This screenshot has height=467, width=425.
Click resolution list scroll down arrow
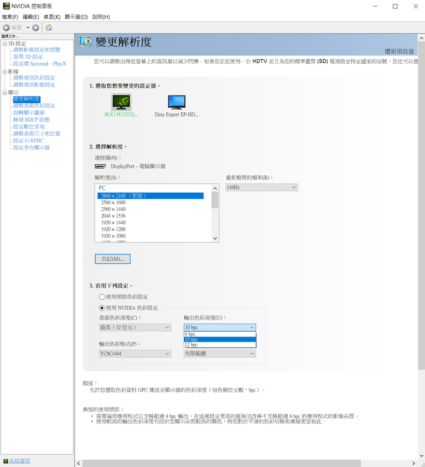(215, 239)
